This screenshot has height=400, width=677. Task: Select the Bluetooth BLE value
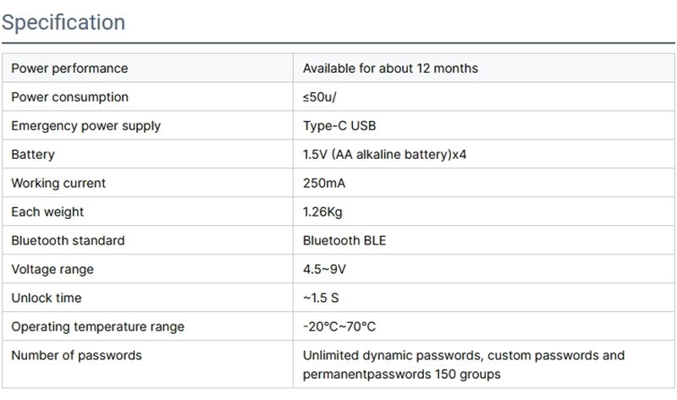point(344,241)
